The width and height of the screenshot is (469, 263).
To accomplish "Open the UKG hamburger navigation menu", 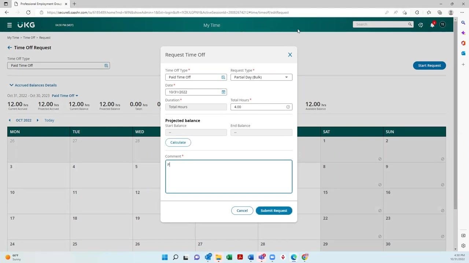I will click(10, 25).
